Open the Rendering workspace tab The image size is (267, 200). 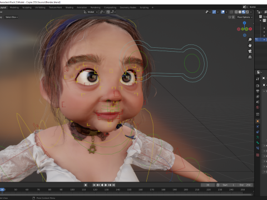point(96,8)
